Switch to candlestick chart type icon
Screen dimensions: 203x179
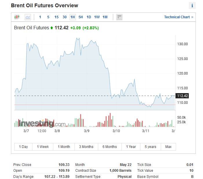point(17,17)
